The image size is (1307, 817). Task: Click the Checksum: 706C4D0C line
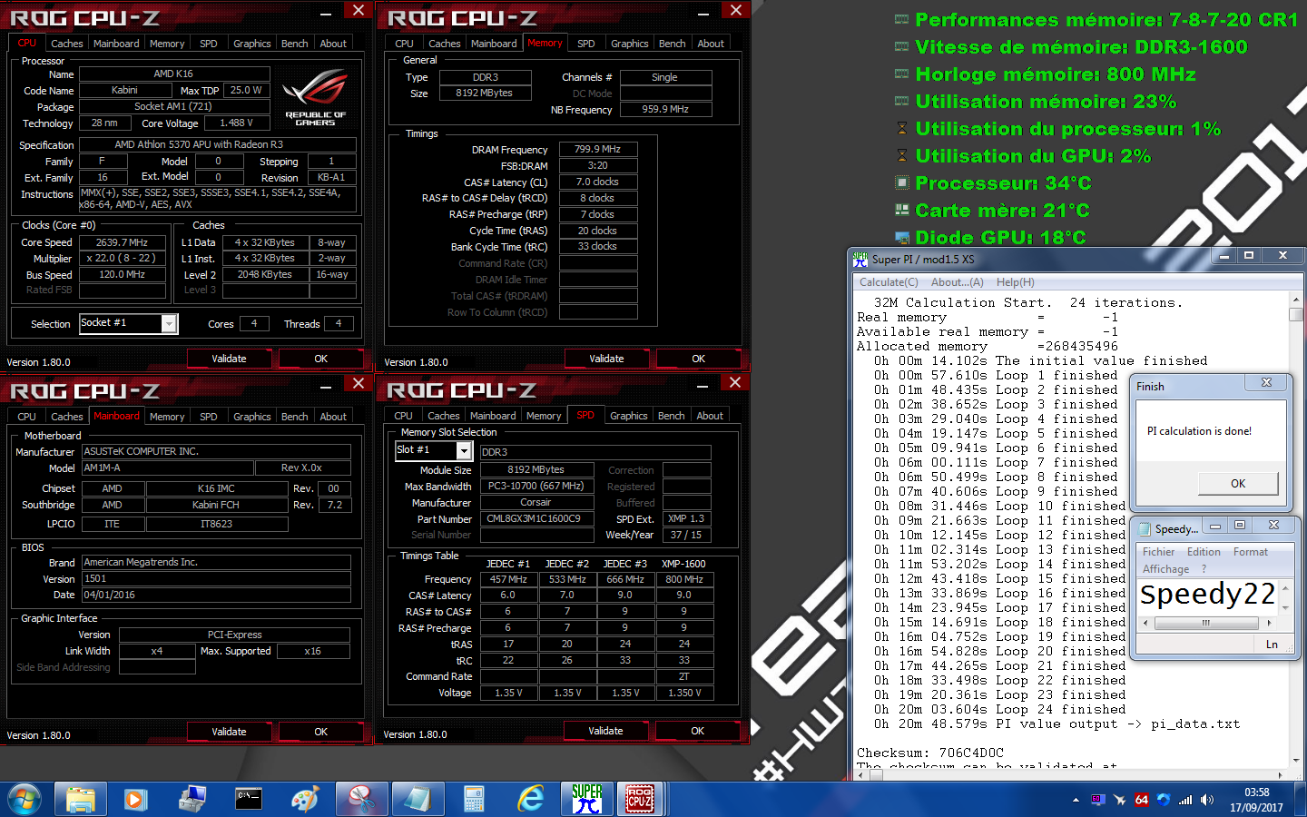930,753
